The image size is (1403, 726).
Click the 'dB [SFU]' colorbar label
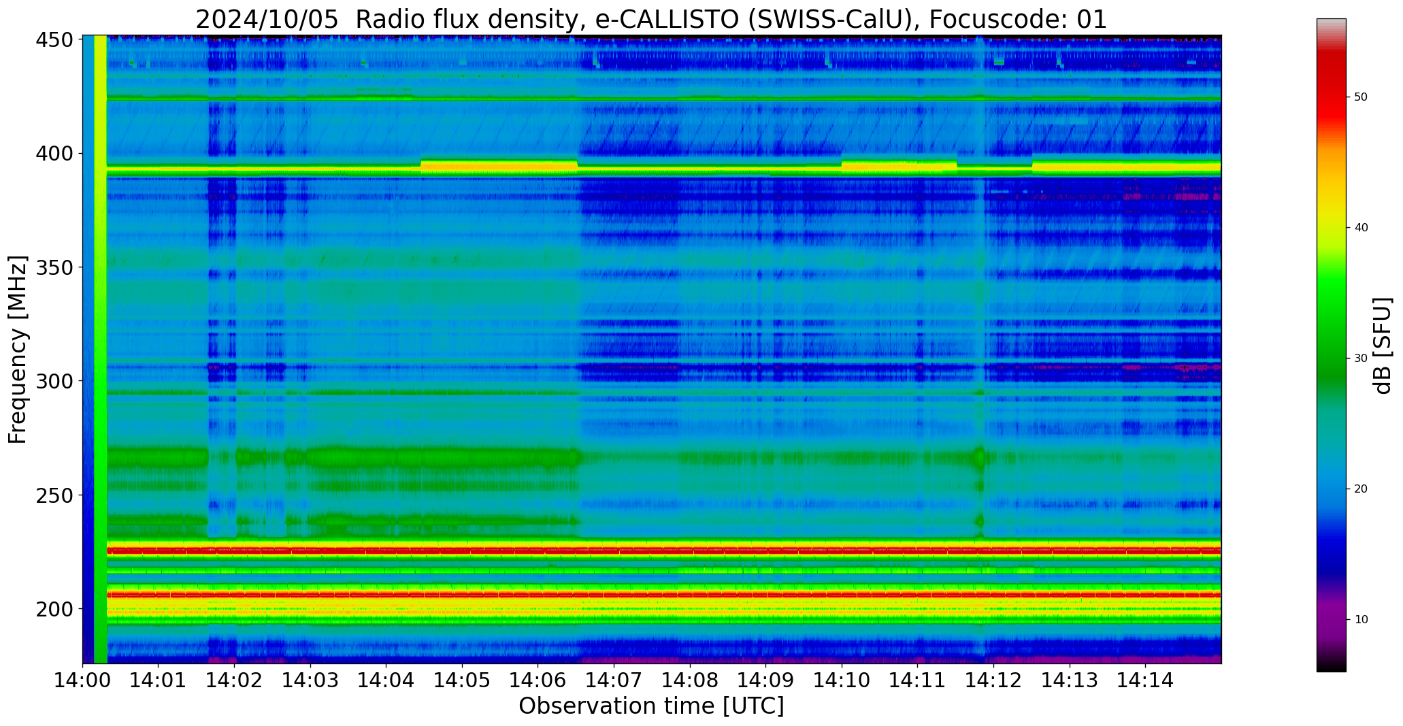[x=1383, y=345]
